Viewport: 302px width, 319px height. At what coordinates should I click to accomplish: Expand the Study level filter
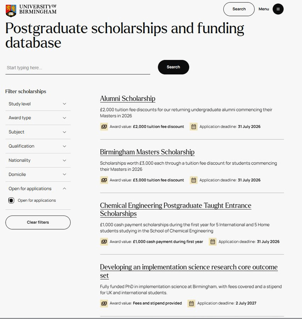tap(38, 104)
